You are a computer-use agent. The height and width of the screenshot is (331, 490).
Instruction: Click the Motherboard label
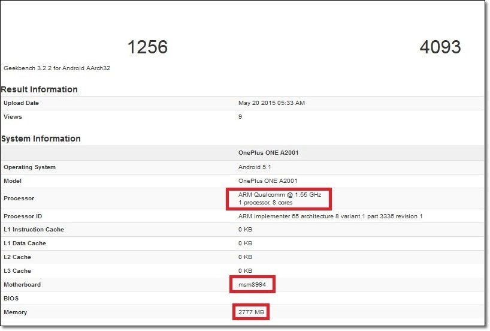tap(22, 285)
